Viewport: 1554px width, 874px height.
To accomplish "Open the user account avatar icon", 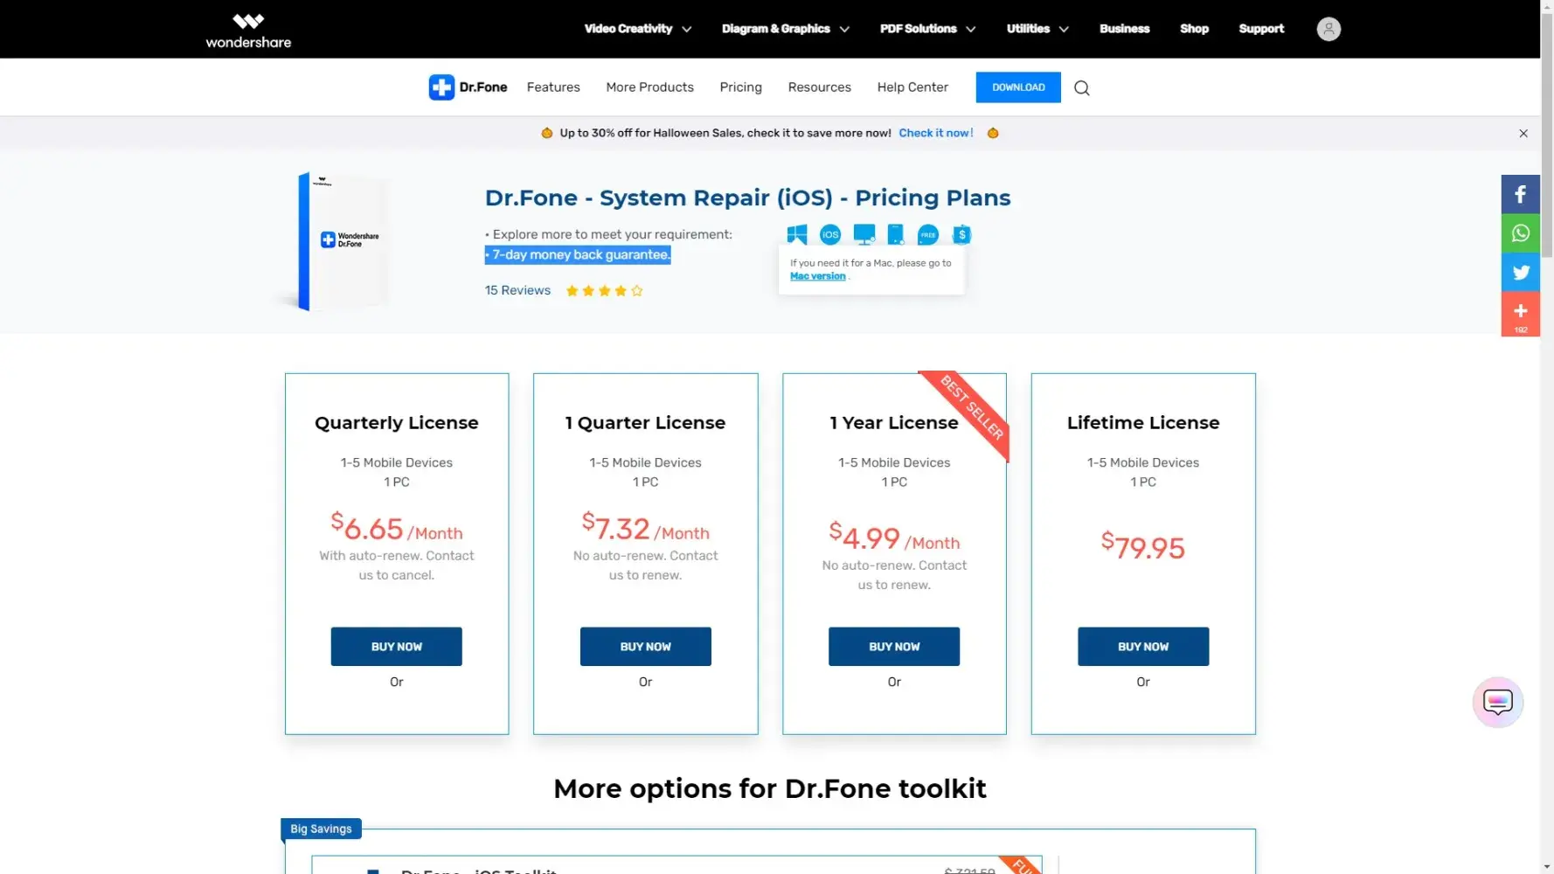I will (1329, 29).
